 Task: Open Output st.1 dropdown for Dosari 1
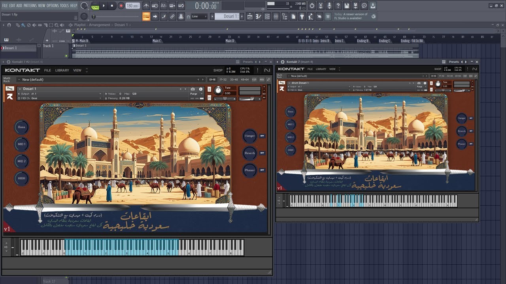[59, 94]
